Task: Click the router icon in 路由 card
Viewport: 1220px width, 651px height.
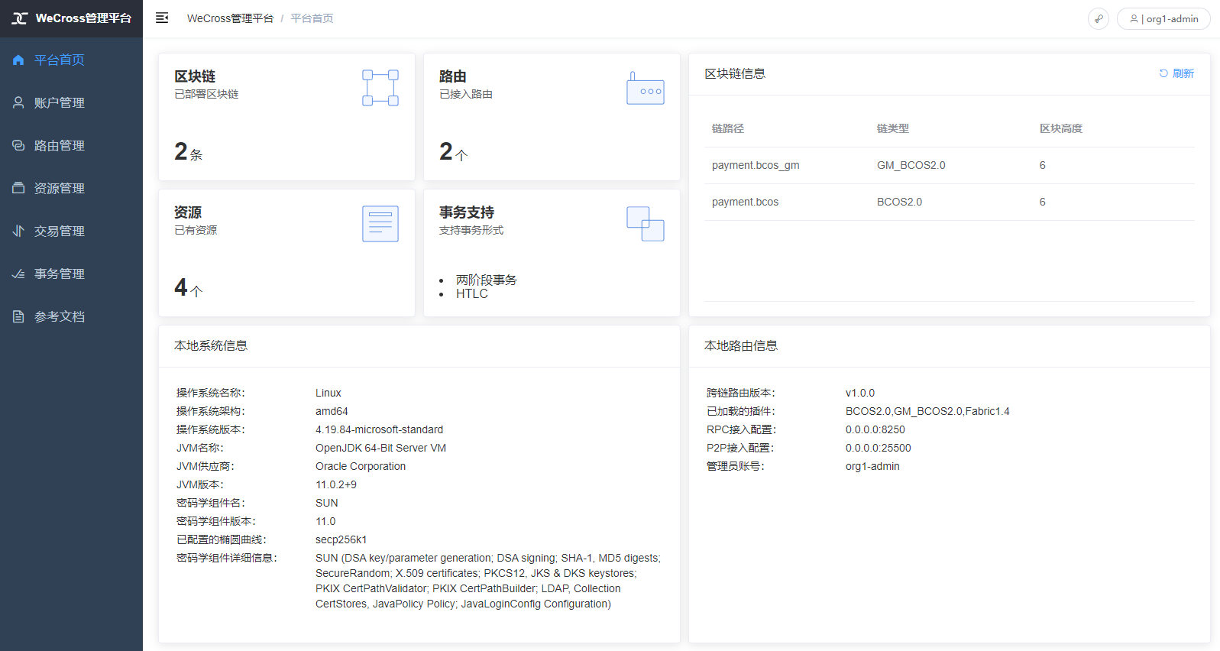Action: [x=646, y=88]
